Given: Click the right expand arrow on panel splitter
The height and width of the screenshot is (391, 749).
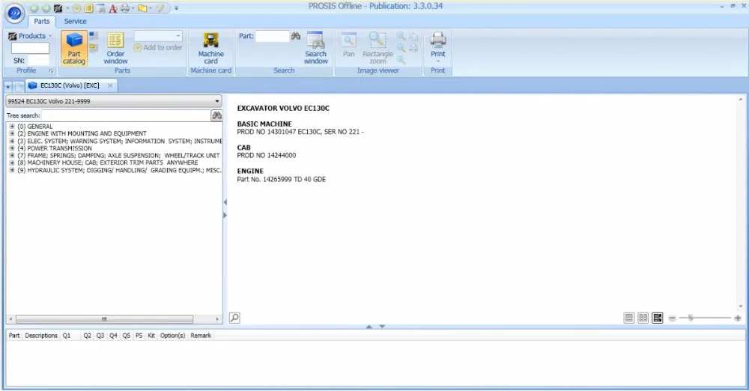Looking at the screenshot, I should click(x=225, y=216).
